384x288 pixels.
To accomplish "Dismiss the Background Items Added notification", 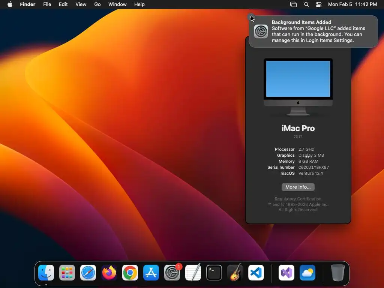I will 251,17.
